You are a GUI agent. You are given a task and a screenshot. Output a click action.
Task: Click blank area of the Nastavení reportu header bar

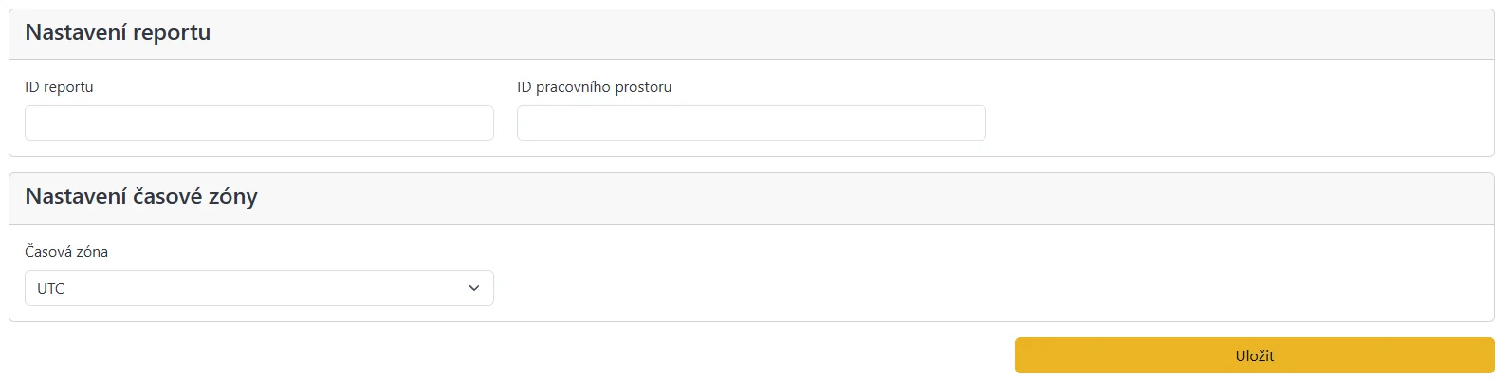[854, 34]
